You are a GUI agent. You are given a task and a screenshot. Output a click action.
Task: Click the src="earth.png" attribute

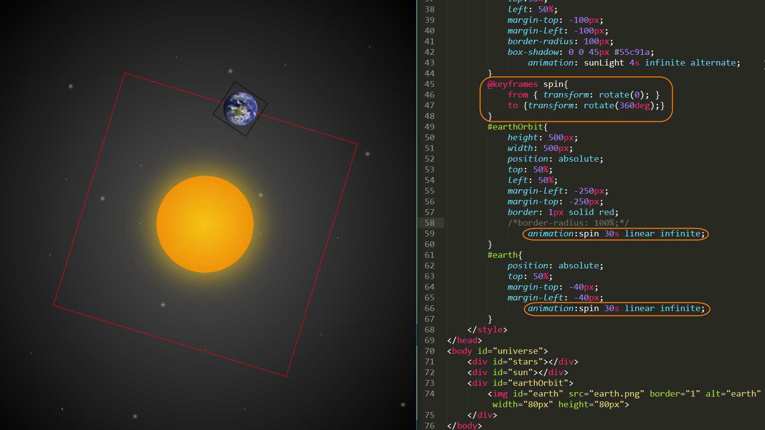click(x=606, y=394)
